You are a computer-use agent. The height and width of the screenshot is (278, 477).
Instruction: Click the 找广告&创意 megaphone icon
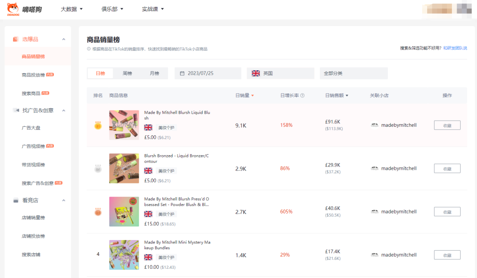(x=16, y=110)
